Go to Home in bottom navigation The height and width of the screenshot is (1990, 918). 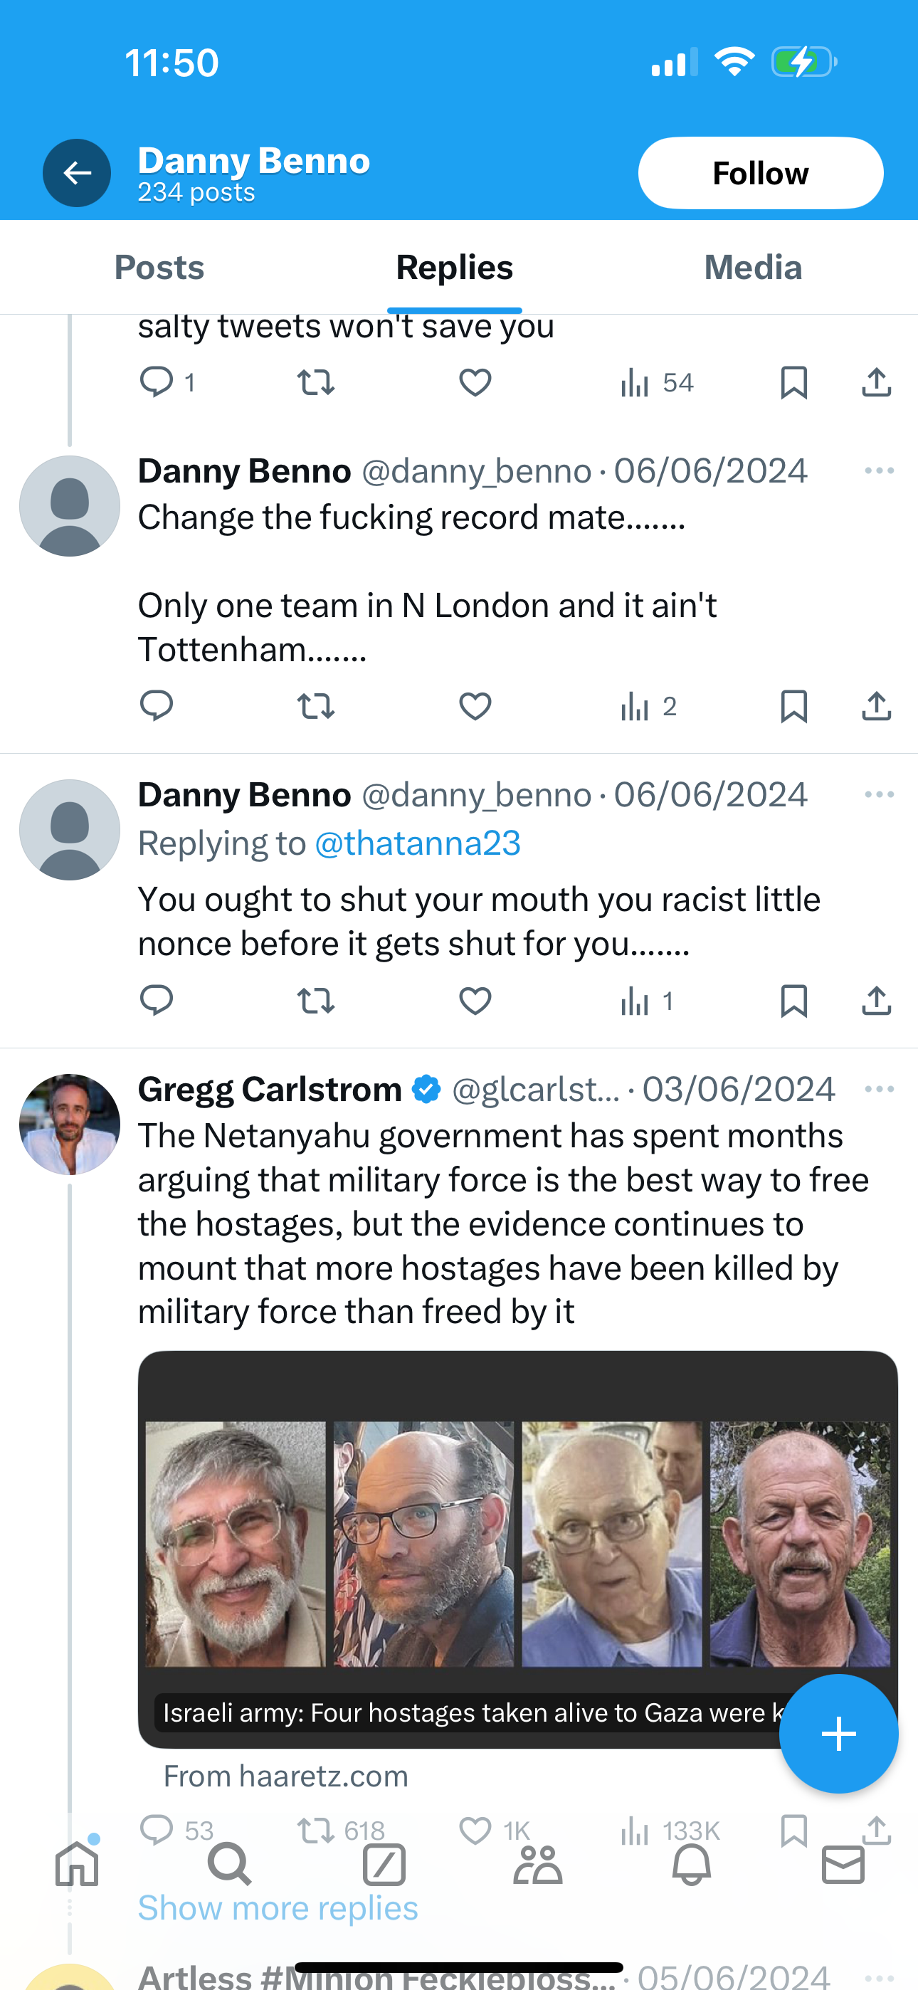point(78,1865)
